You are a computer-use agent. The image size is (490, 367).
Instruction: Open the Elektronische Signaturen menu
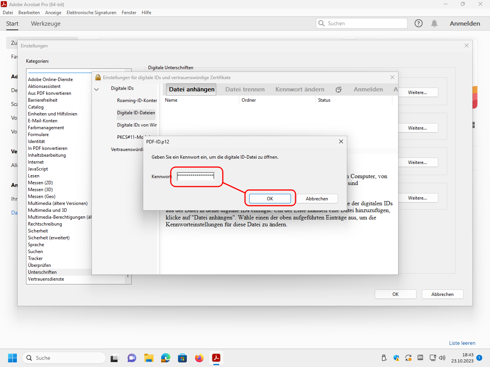pos(91,13)
